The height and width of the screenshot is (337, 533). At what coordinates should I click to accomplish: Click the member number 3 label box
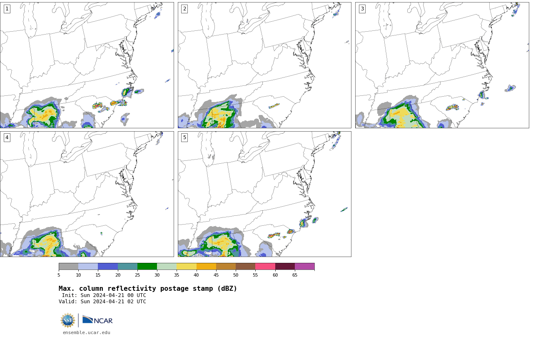coord(362,9)
